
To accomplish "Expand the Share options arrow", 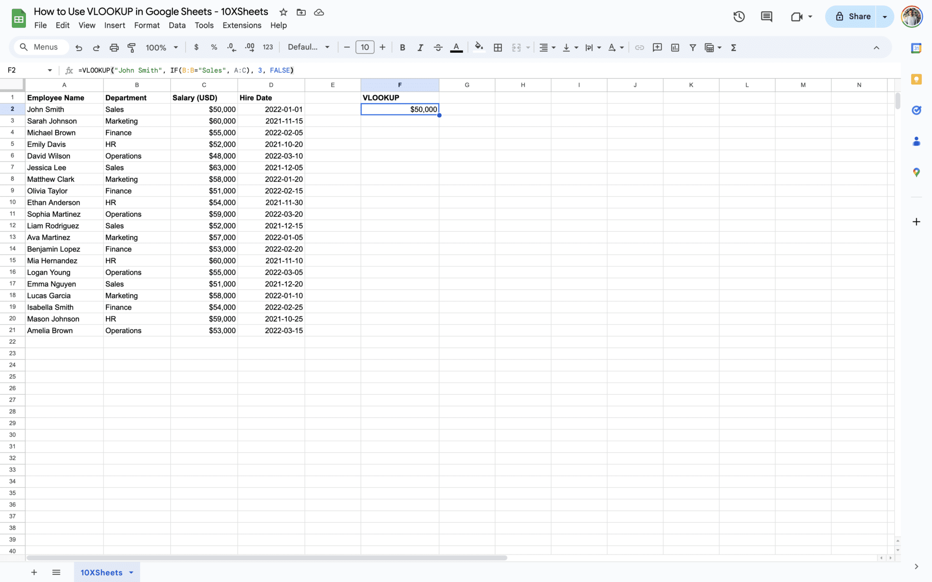I will (x=885, y=16).
